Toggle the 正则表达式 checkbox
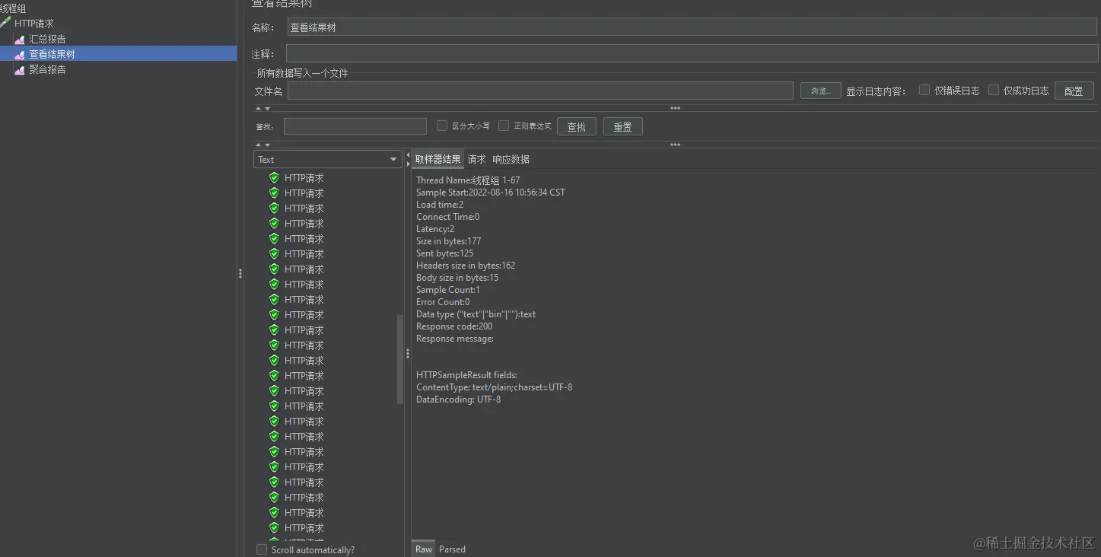Viewport: 1101px width, 557px height. tap(504, 126)
